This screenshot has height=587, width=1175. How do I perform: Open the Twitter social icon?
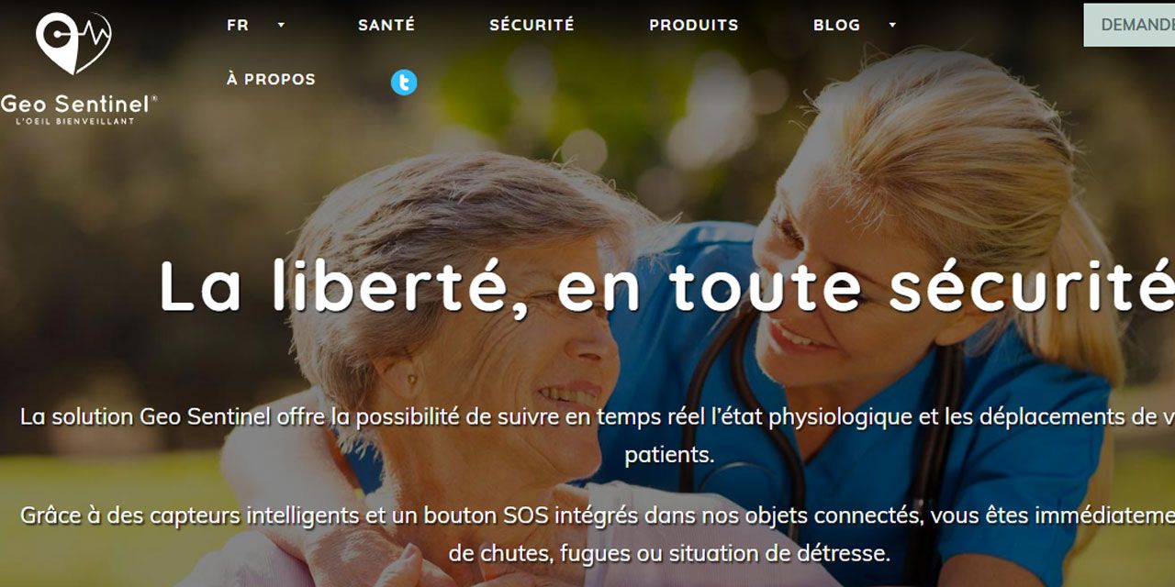pos(404,83)
